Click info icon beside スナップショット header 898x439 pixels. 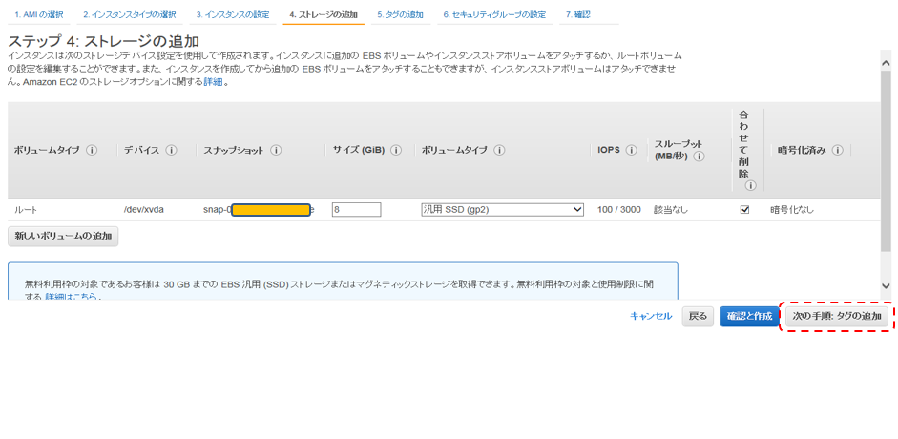pos(276,150)
